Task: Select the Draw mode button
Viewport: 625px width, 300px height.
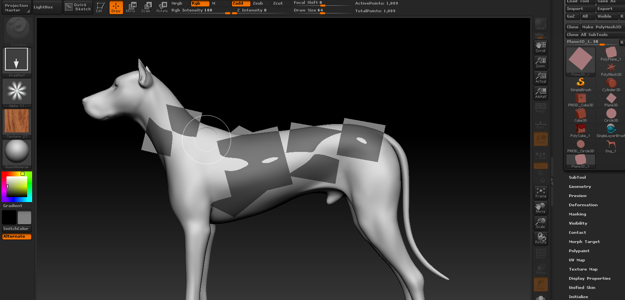Action: click(116, 7)
